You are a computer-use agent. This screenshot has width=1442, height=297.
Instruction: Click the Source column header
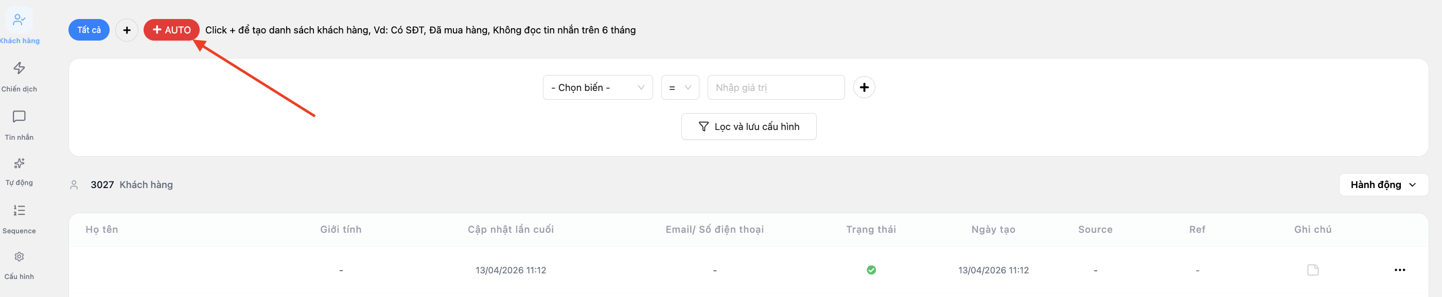tap(1095, 229)
